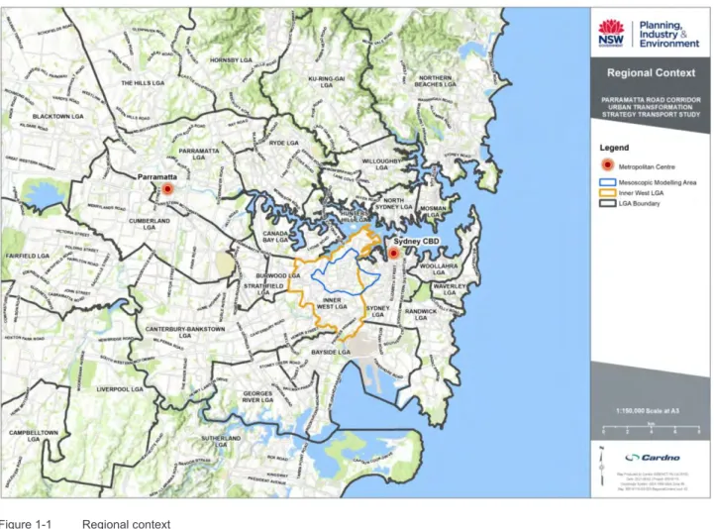
Task: Click the blue mesoscopic modelling area outline on map
Action: pos(346,271)
